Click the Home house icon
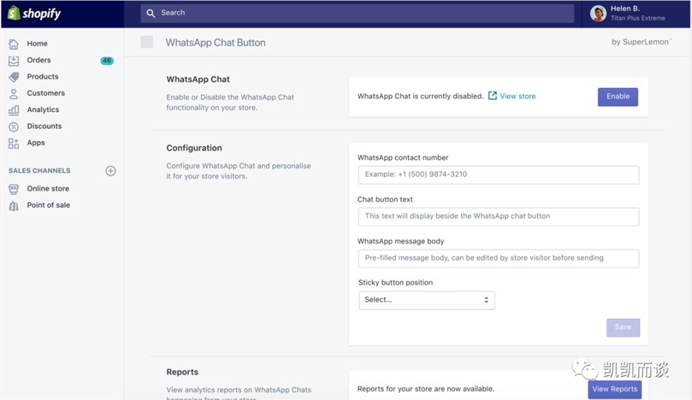The height and width of the screenshot is (400, 692). pos(14,44)
